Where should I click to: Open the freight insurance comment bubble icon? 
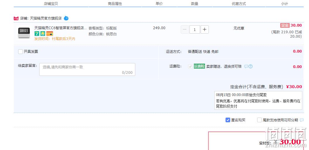(x=246, y=66)
